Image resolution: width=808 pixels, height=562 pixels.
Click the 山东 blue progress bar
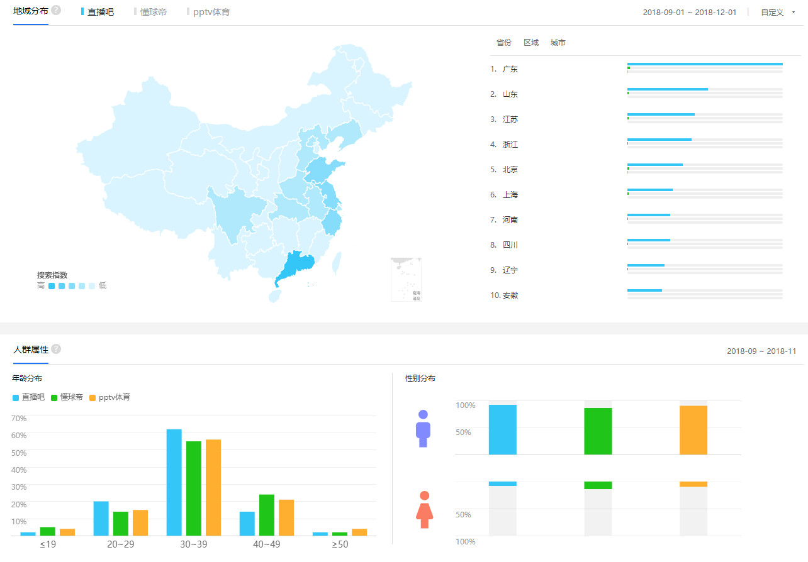[x=668, y=89]
